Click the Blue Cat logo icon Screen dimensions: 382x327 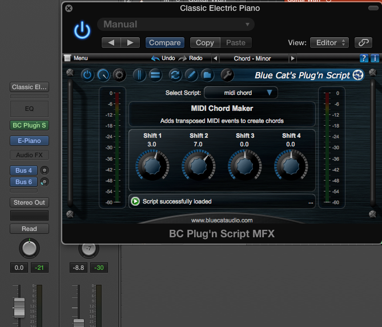358,75
